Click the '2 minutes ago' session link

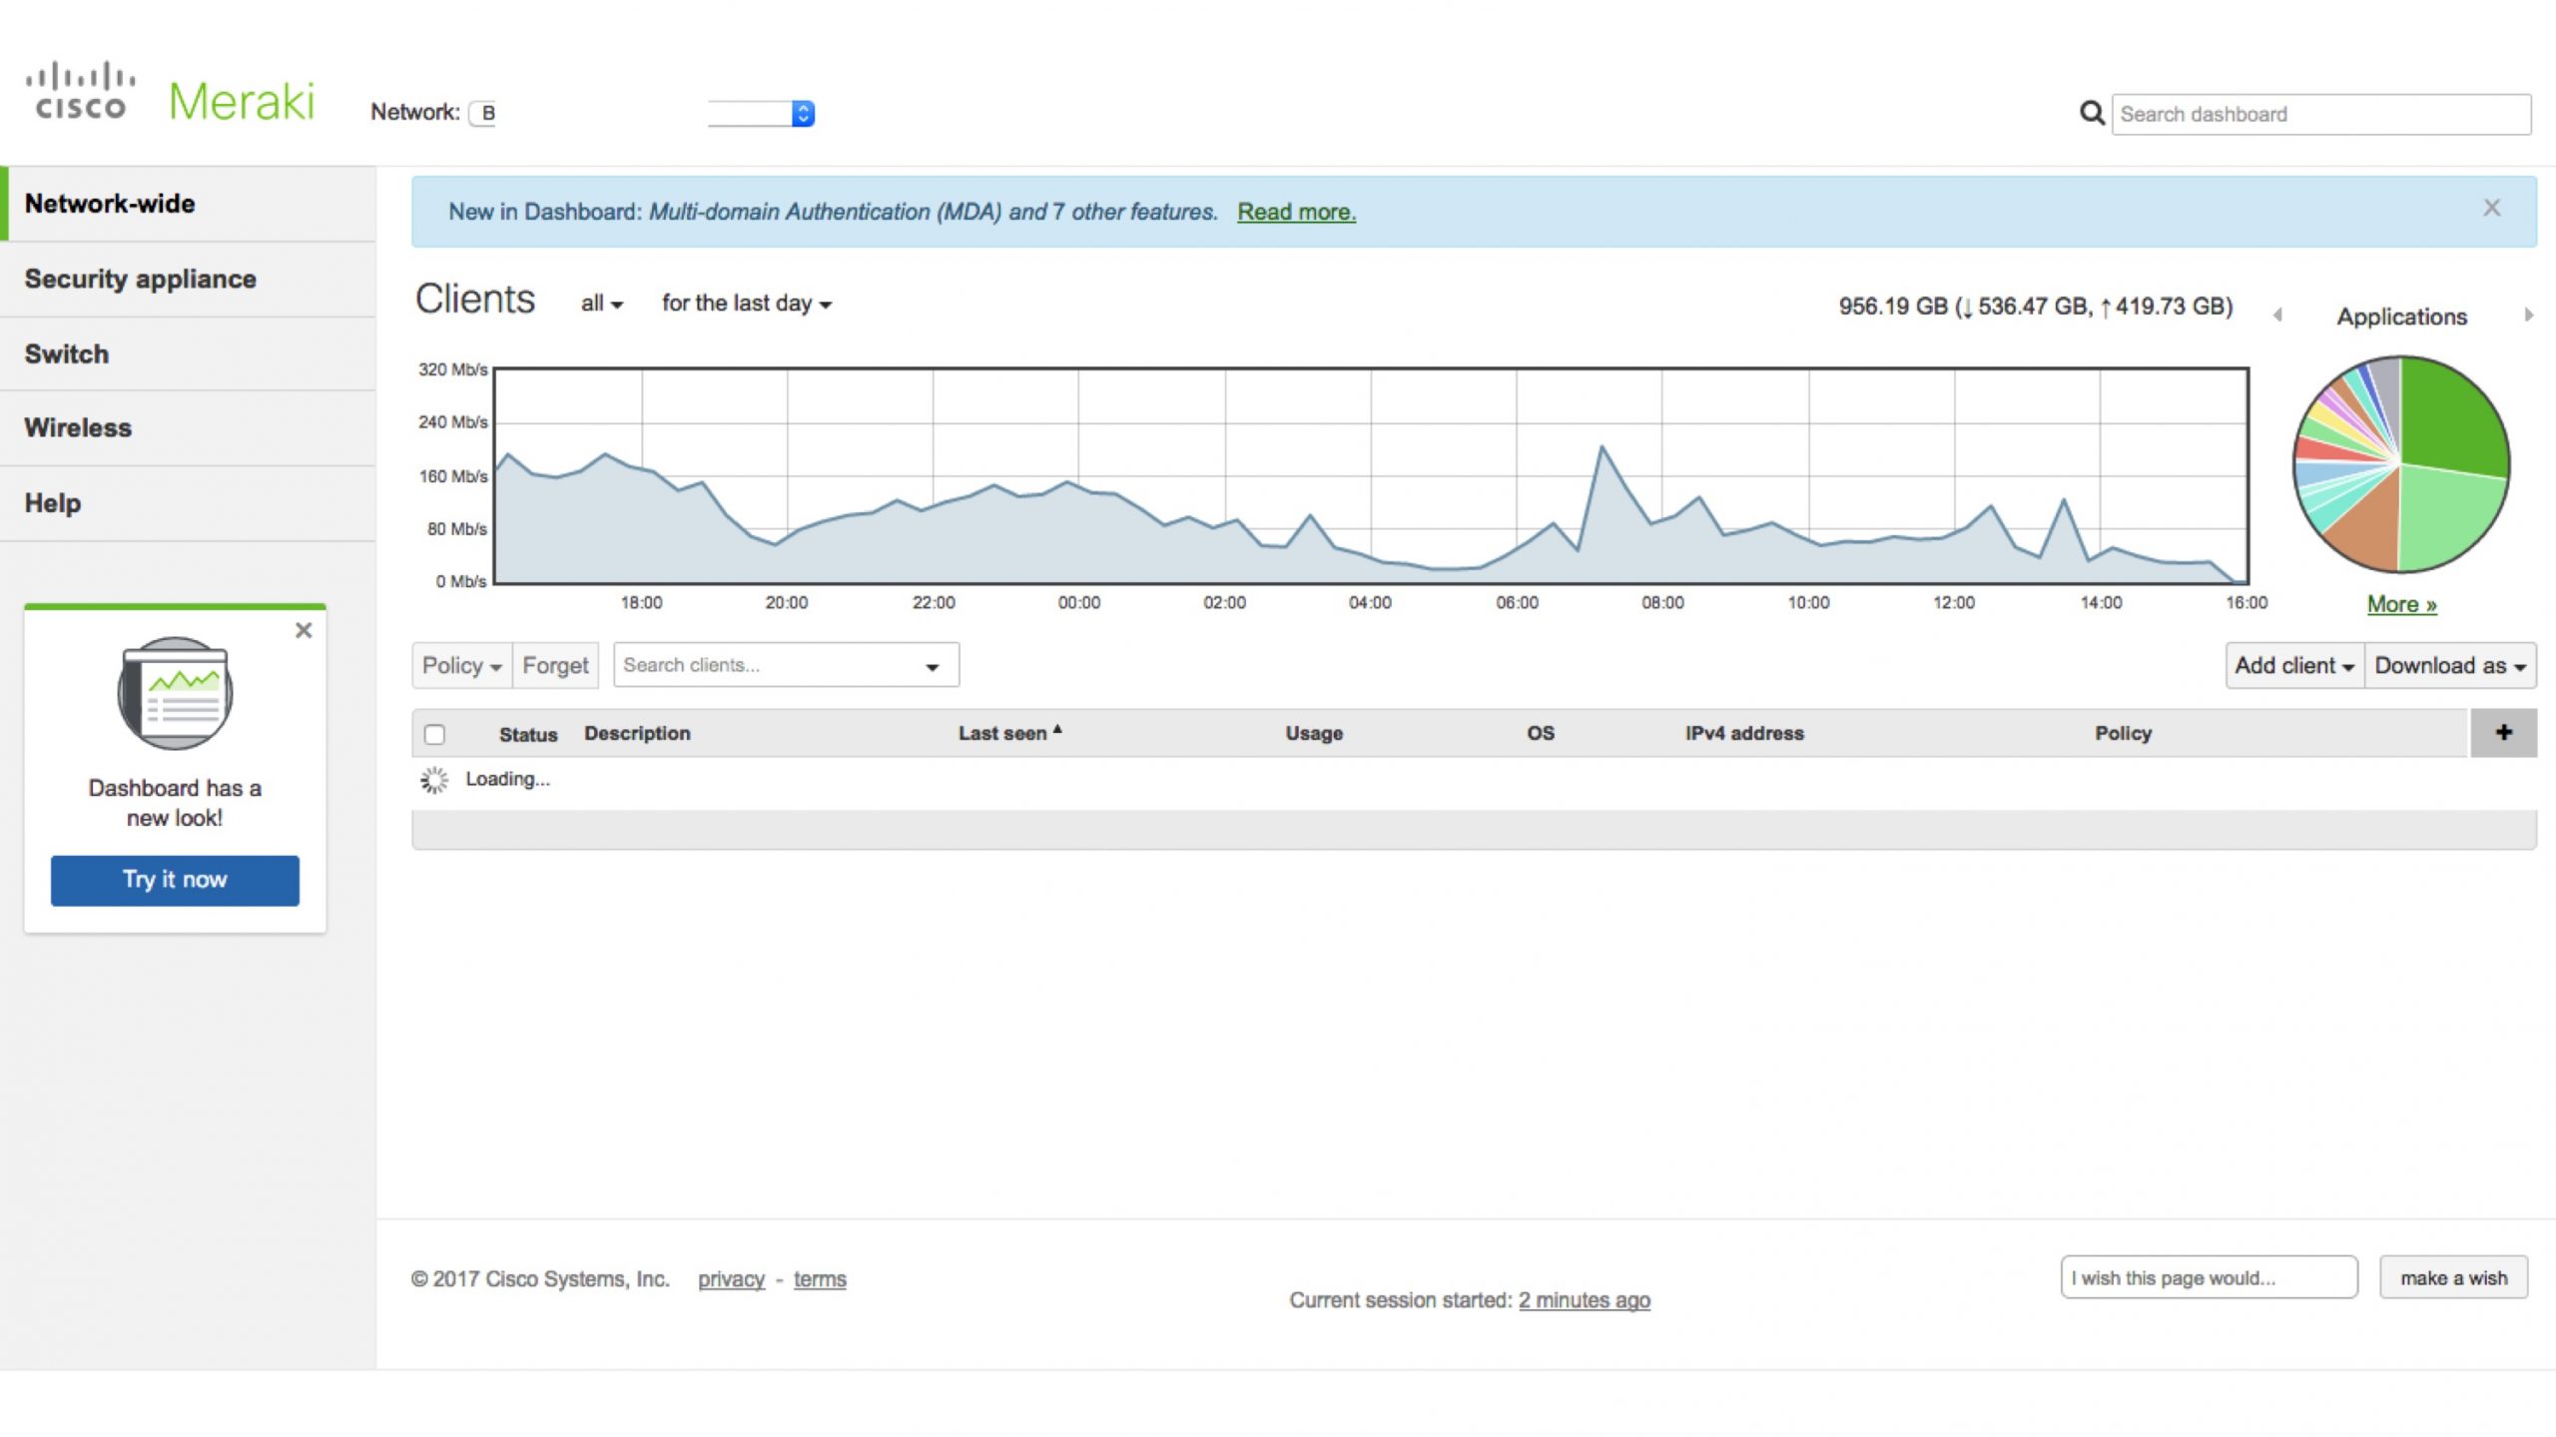[1585, 1300]
